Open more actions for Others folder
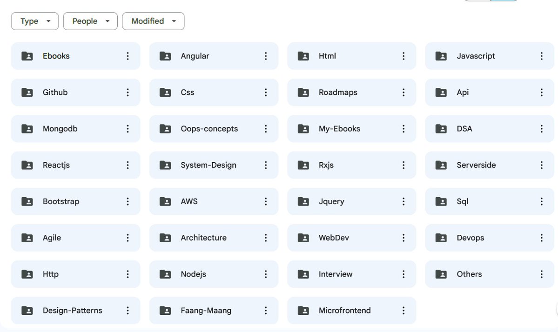558x332 pixels. click(542, 274)
